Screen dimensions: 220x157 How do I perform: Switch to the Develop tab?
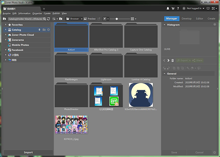pos(187,19)
